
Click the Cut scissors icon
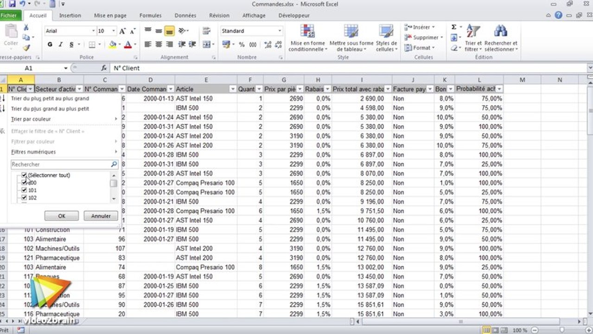26,27
